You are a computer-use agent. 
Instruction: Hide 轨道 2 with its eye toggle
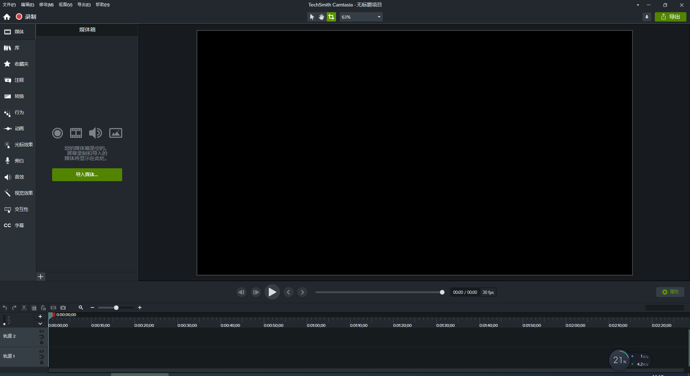pos(42,331)
